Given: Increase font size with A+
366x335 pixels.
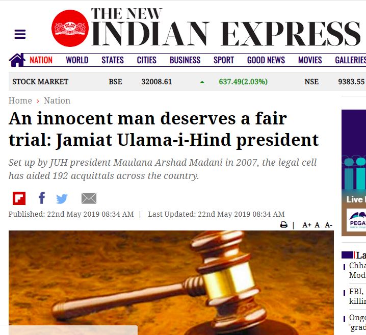Looking at the screenshot, I should [307, 225].
